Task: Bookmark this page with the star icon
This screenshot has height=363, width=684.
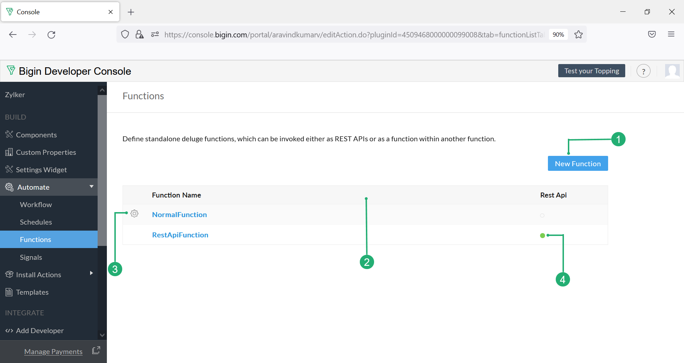Action: [579, 35]
